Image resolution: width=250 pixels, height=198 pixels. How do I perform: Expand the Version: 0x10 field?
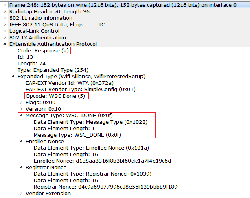coord(21,109)
